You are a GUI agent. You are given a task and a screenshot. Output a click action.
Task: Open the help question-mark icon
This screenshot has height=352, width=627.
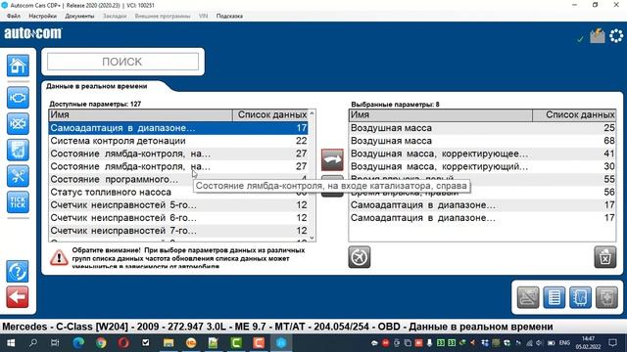click(x=18, y=272)
